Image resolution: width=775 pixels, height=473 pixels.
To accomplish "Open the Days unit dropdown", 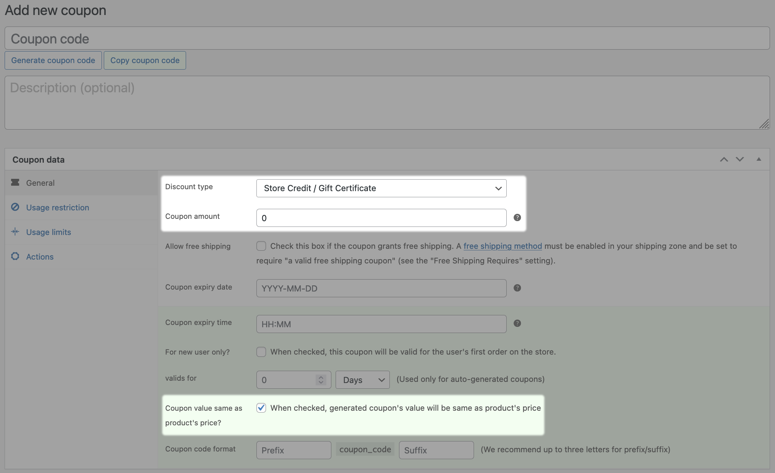I will coord(362,380).
